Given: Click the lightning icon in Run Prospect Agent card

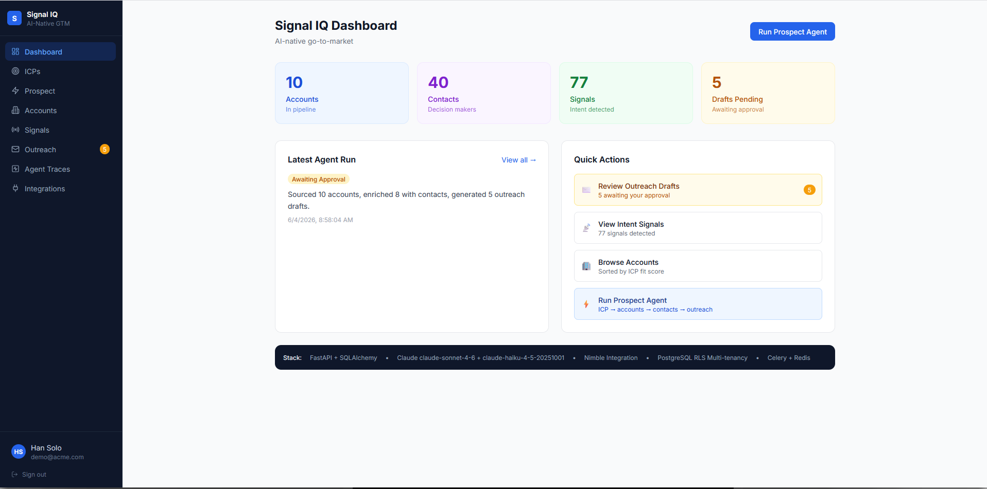Looking at the screenshot, I should click(x=586, y=304).
